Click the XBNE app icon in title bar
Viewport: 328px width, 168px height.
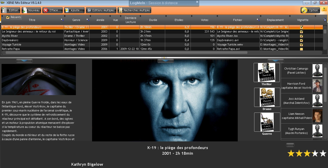pos(3,3)
